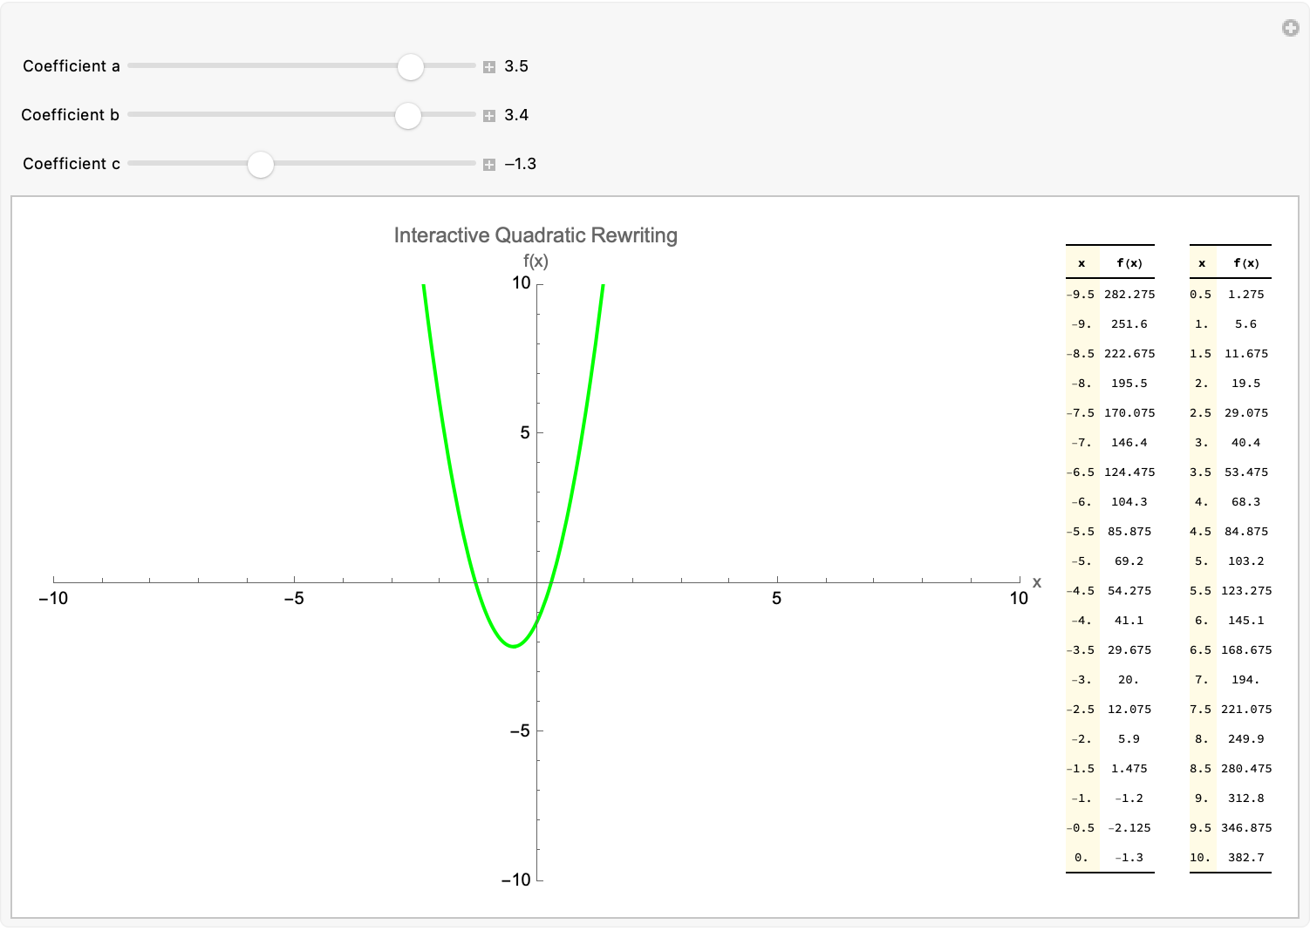
Task: Click the vertex of the green parabola
Action: pos(514,646)
